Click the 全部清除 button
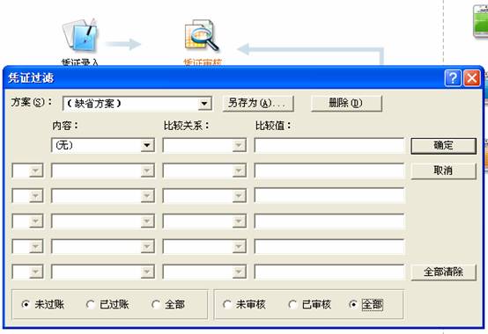 (x=443, y=272)
